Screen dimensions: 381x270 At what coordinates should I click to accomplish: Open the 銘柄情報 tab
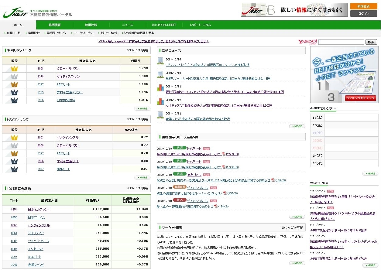(54, 25)
